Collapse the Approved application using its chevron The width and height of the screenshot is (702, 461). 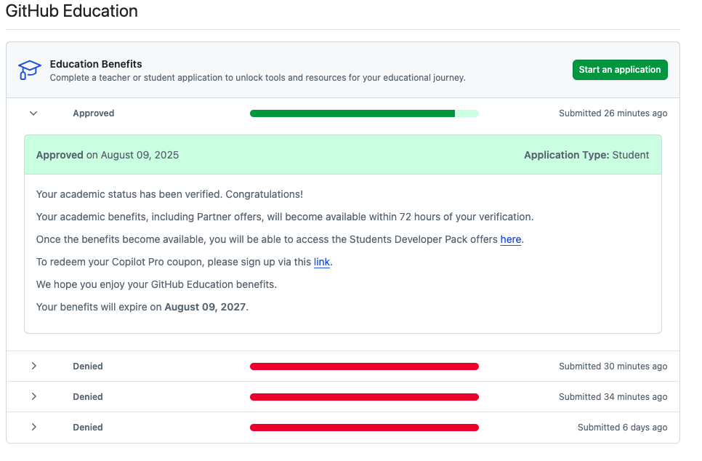[33, 113]
